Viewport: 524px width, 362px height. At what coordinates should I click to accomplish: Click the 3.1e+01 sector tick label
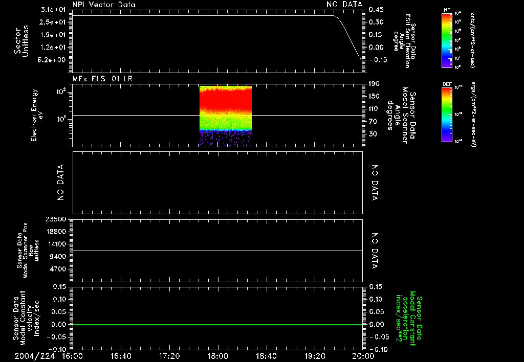pos(53,10)
